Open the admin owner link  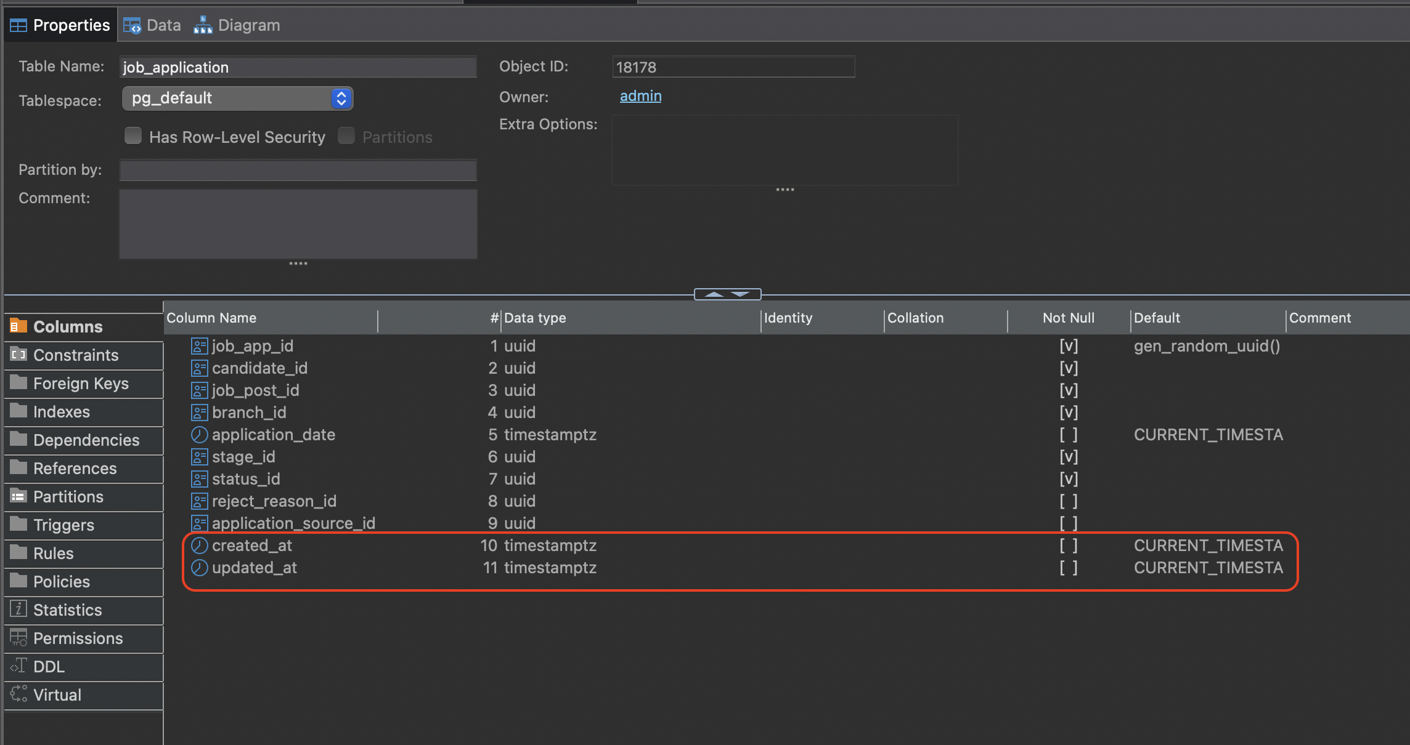pos(640,96)
